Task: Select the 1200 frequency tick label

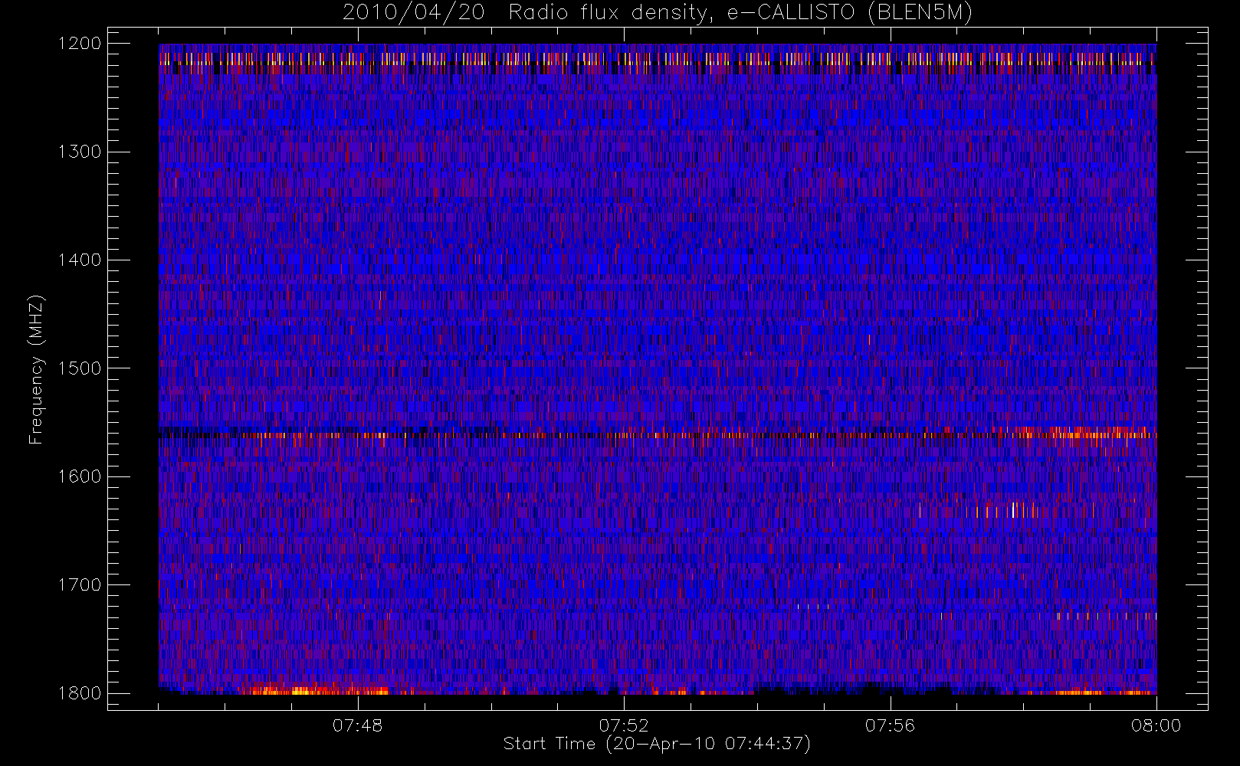Action: (80, 44)
